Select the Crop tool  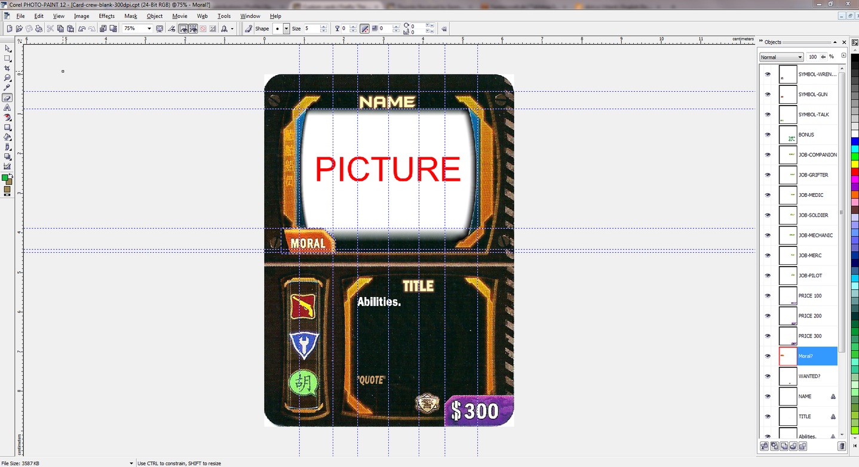tap(7, 68)
